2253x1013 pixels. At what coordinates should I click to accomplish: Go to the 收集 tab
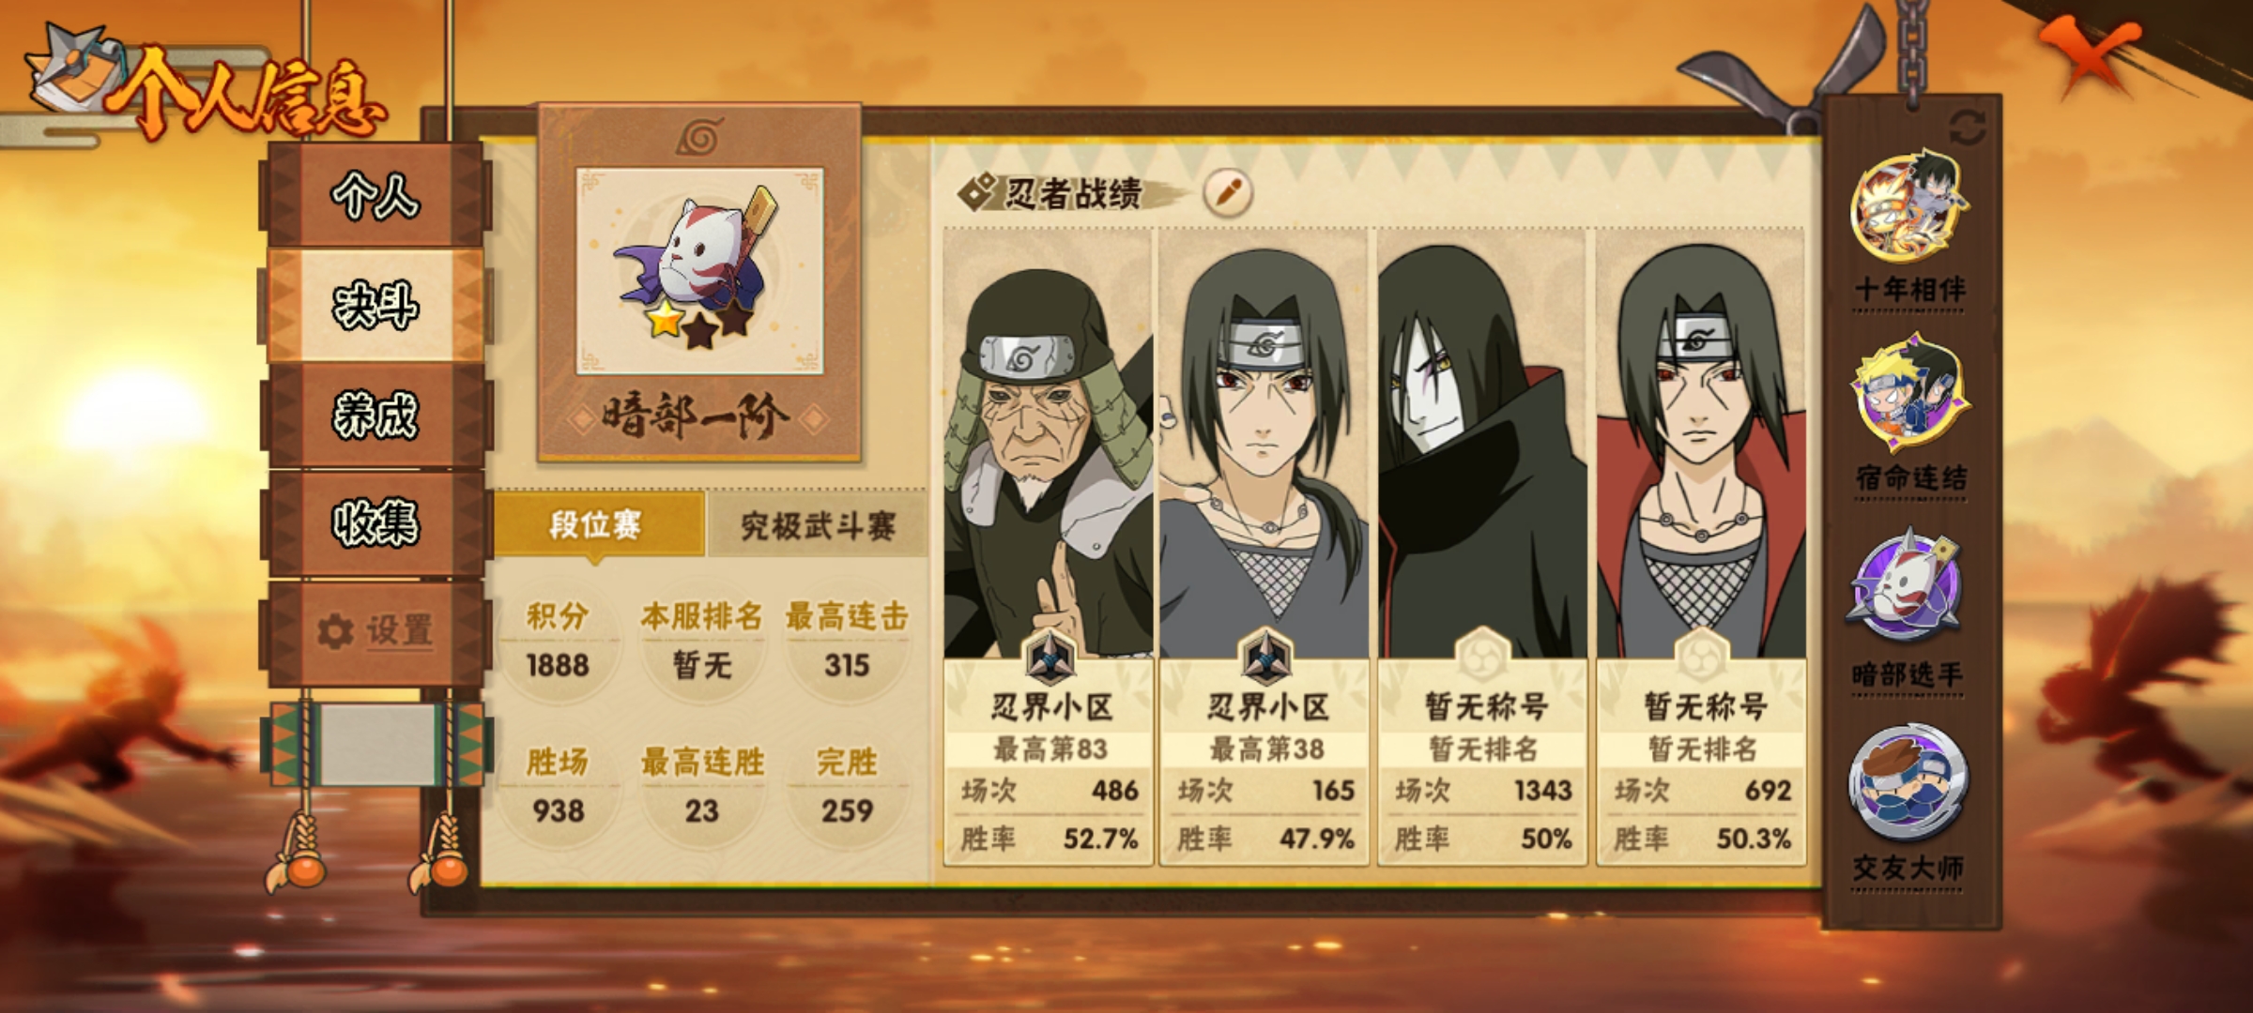(375, 523)
